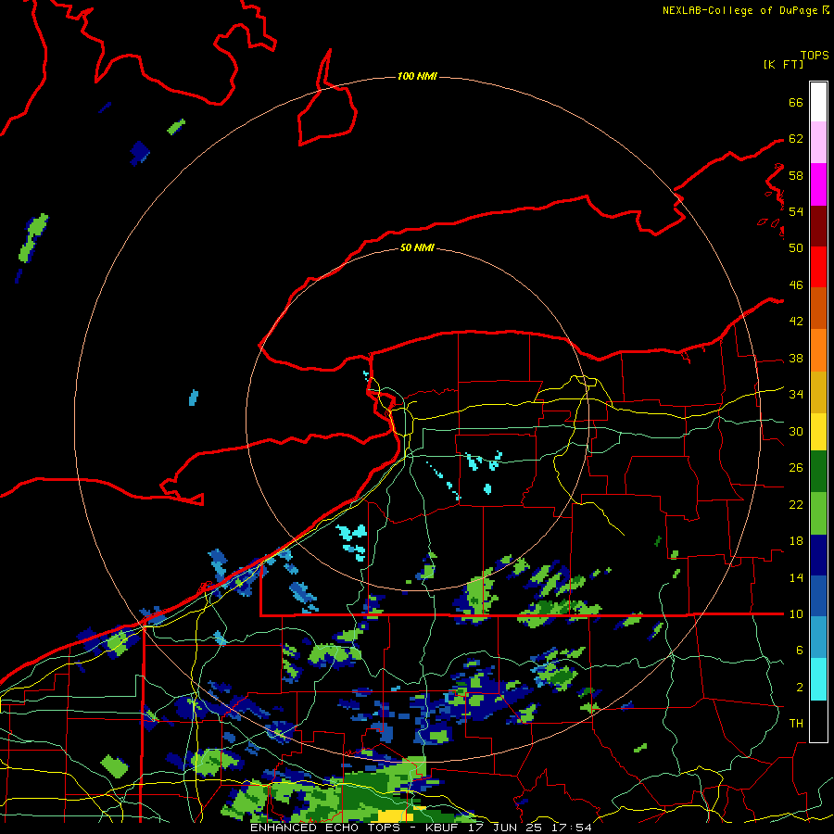This screenshot has width=834, height=834.
Task: Click the magenta legend swatch
Action: (x=818, y=184)
